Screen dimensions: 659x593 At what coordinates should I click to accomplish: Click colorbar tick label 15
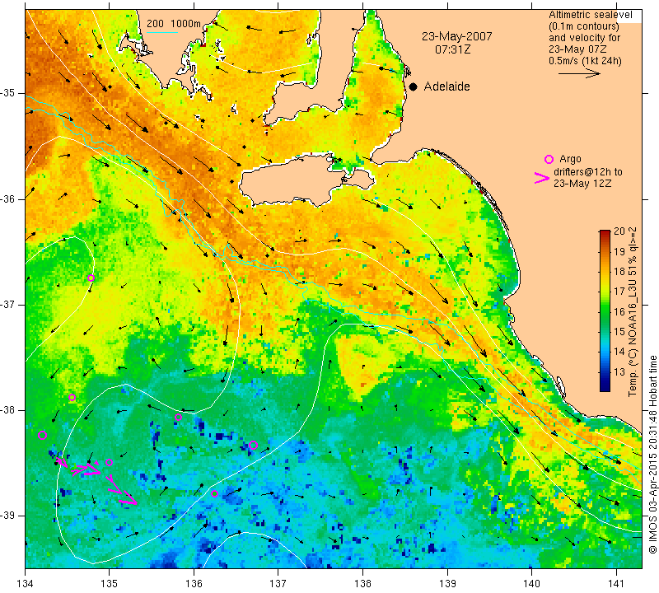619,332
